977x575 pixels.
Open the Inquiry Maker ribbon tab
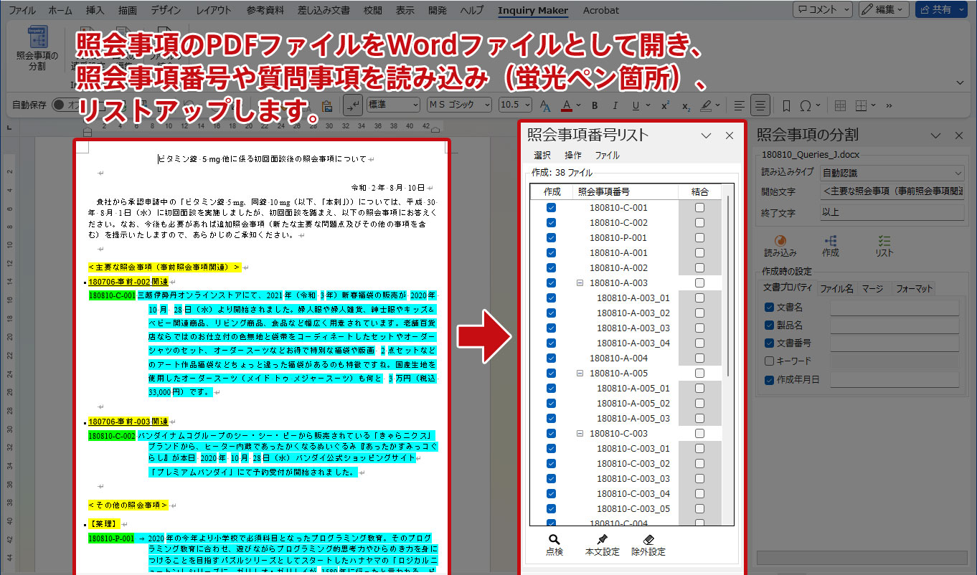532,10
